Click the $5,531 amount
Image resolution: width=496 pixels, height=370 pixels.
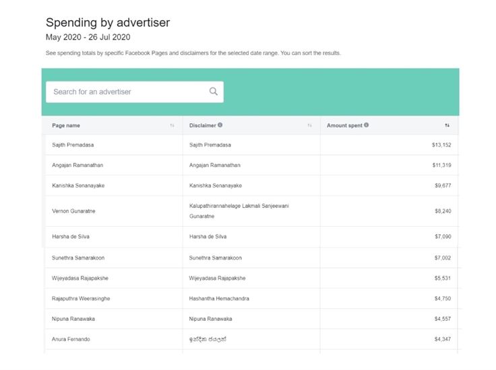pyautogui.click(x=443, y=278)
